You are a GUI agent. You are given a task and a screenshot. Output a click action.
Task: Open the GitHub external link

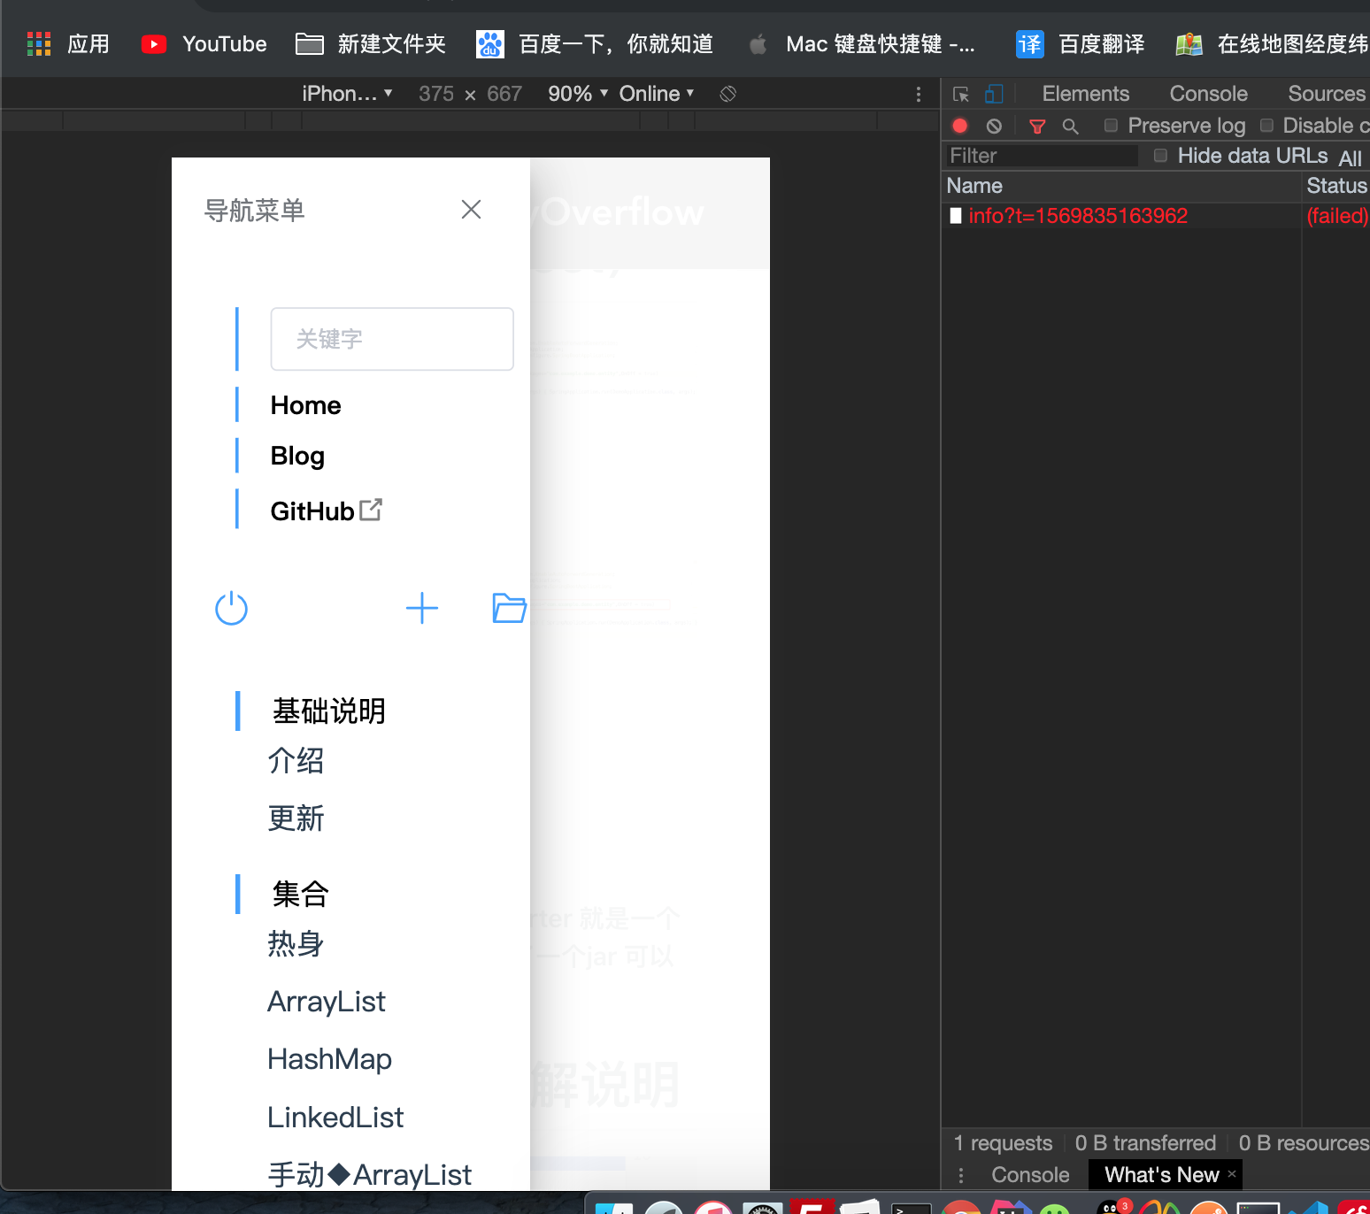click(x=326, y=511)
